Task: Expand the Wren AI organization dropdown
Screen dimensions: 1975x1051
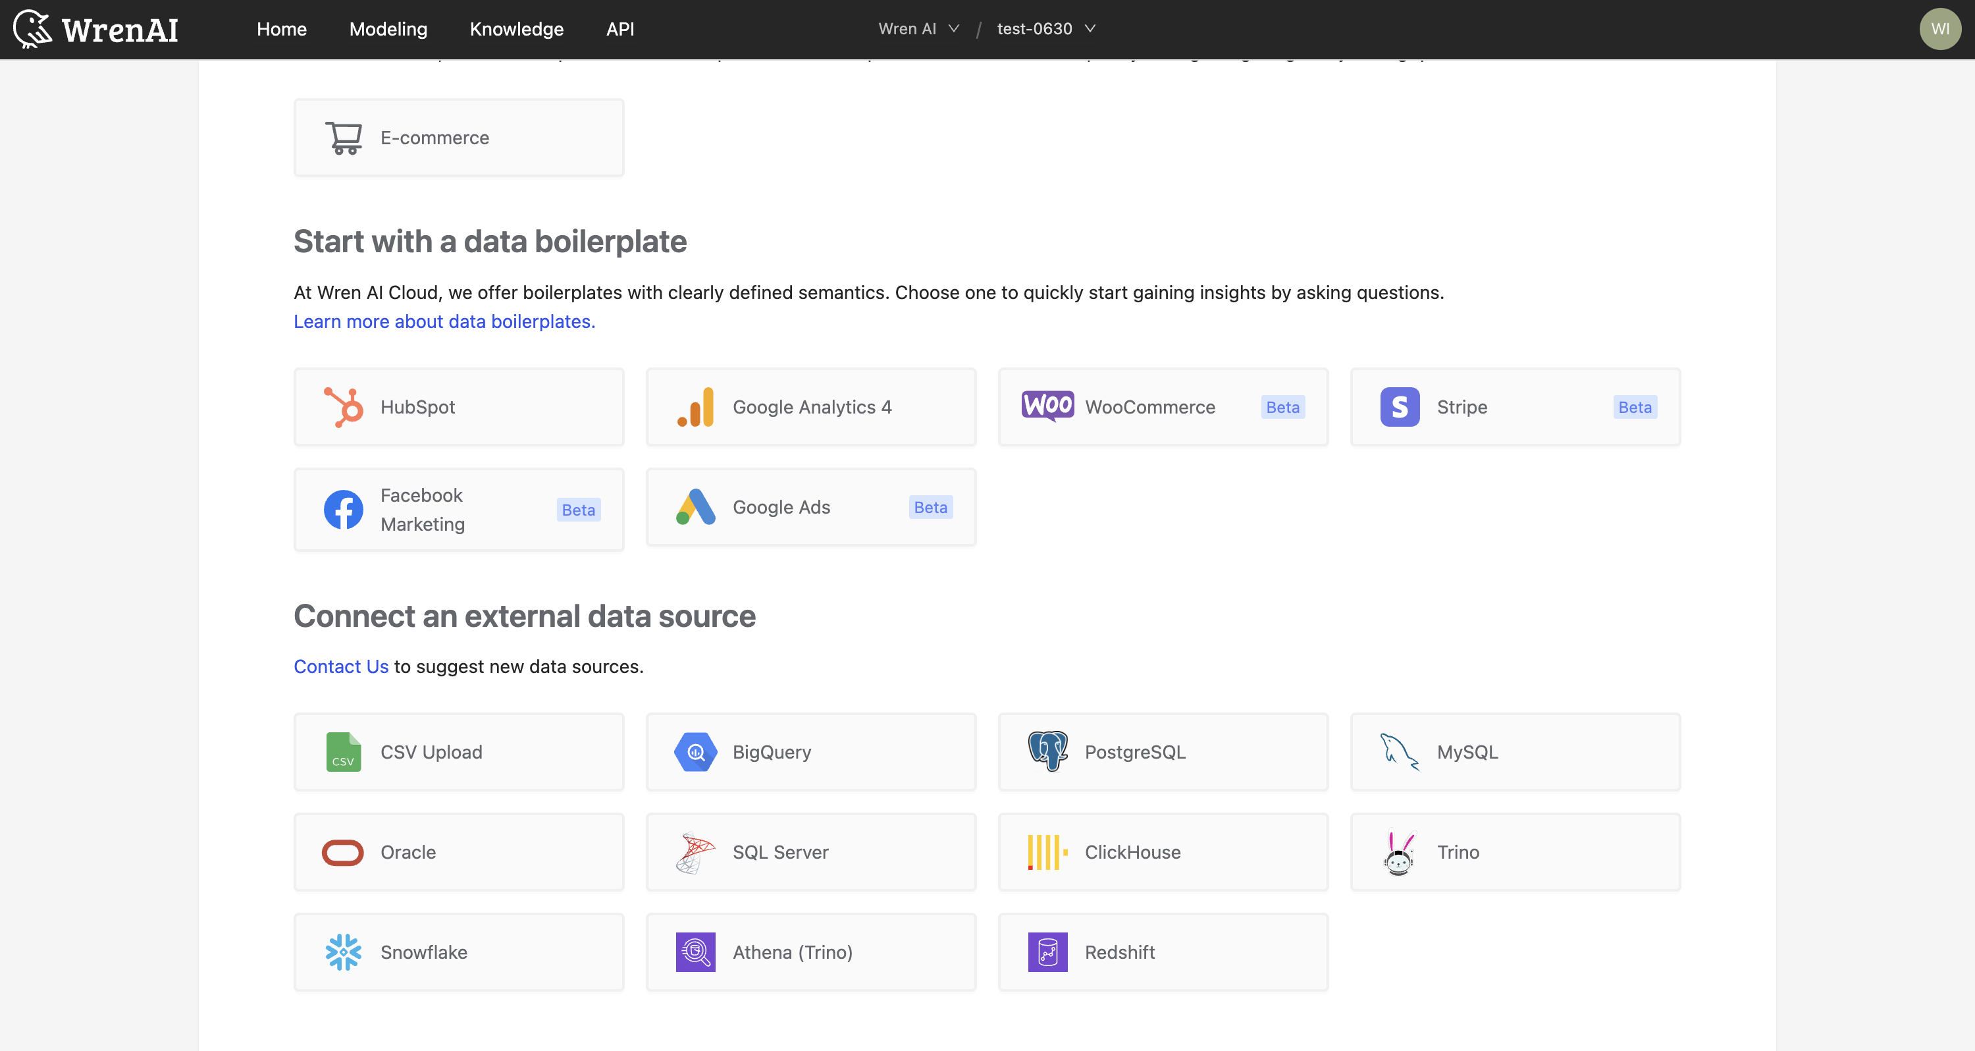Action: click(918, 29)
